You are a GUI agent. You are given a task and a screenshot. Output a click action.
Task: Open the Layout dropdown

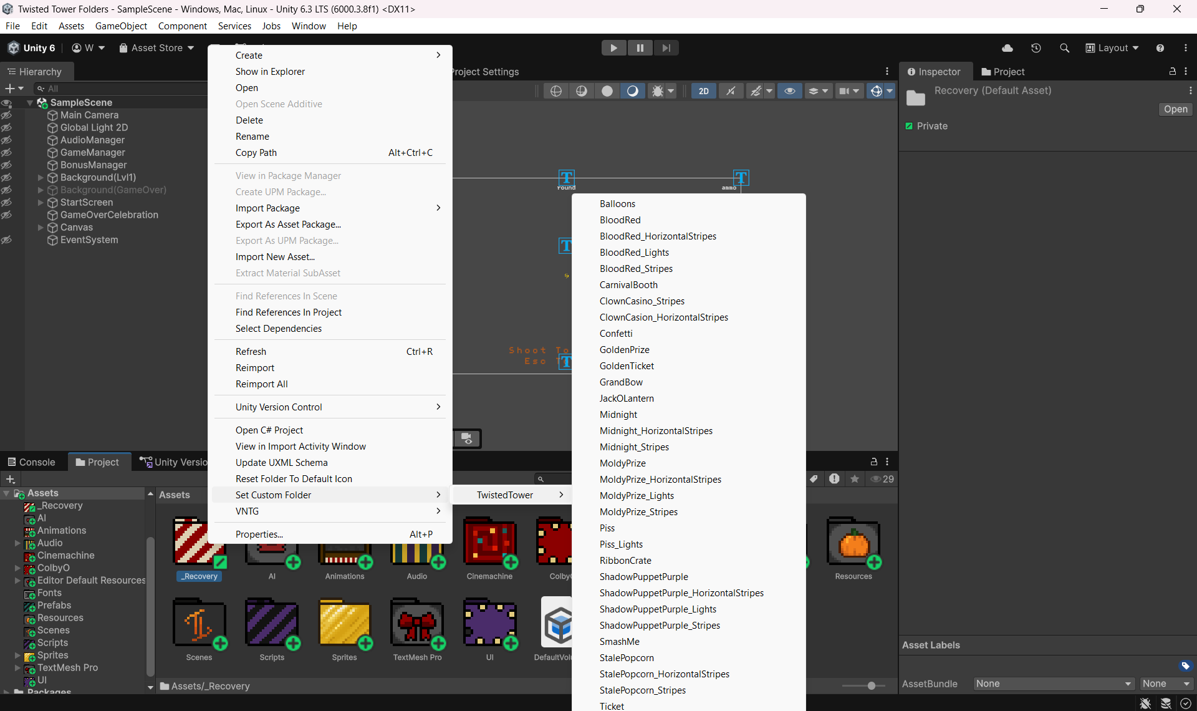(1112, 48)
